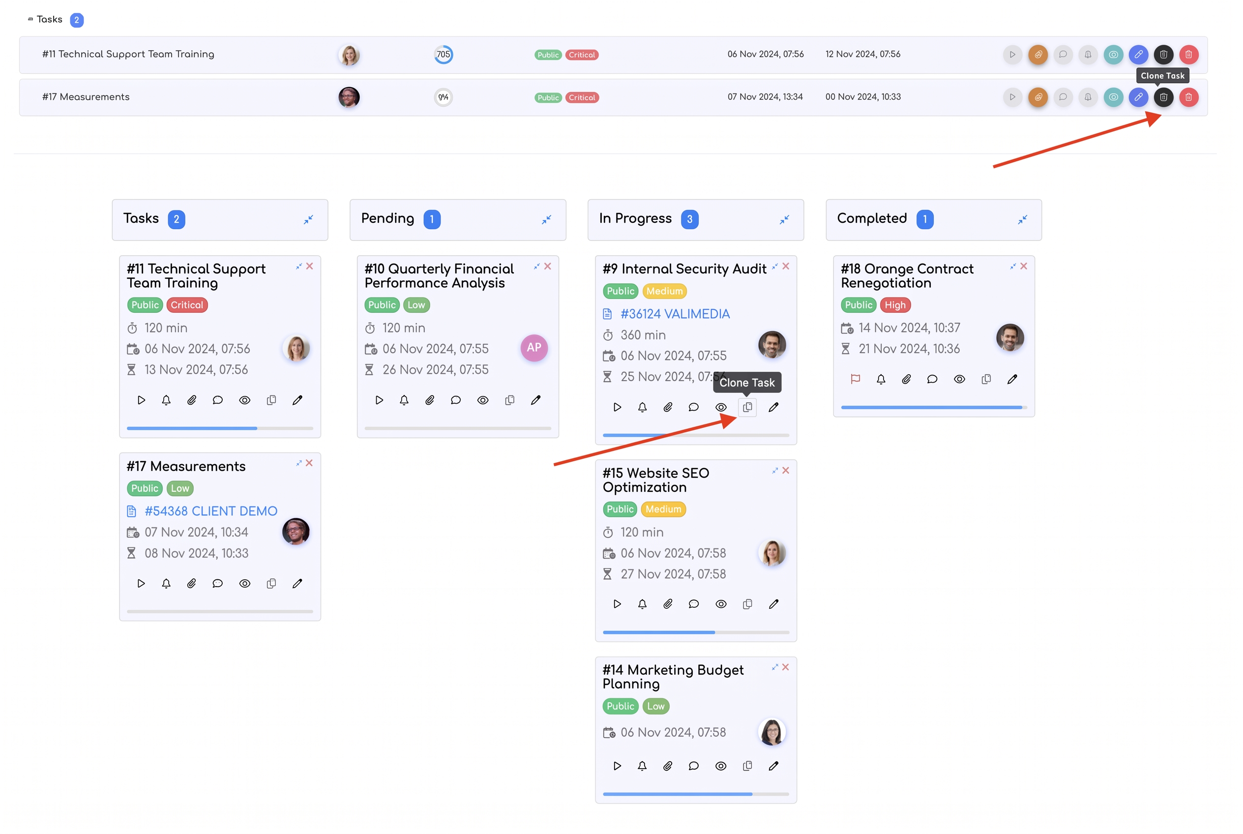
Task: Open attachments on #15 Website SEO Optimization card
Action: point(668,604)
